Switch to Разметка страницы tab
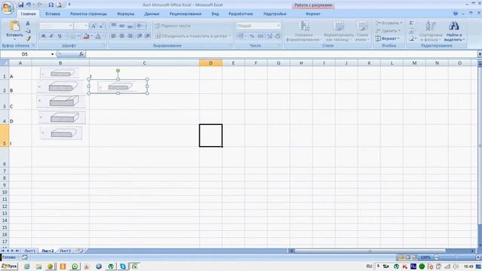Screen dimensions: 482x271 [88, 14]
